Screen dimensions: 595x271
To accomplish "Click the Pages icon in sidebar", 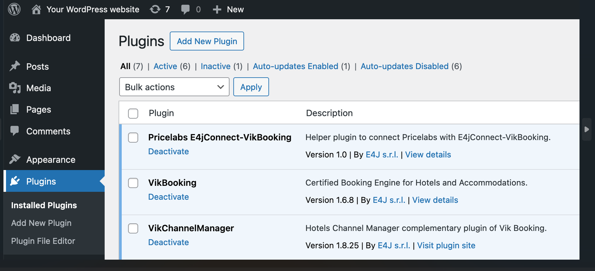I will pyautogui.click(x=15, y=109).
